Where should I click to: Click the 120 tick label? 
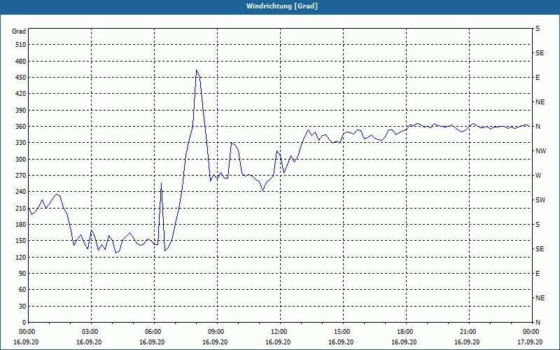pos(21,257)
